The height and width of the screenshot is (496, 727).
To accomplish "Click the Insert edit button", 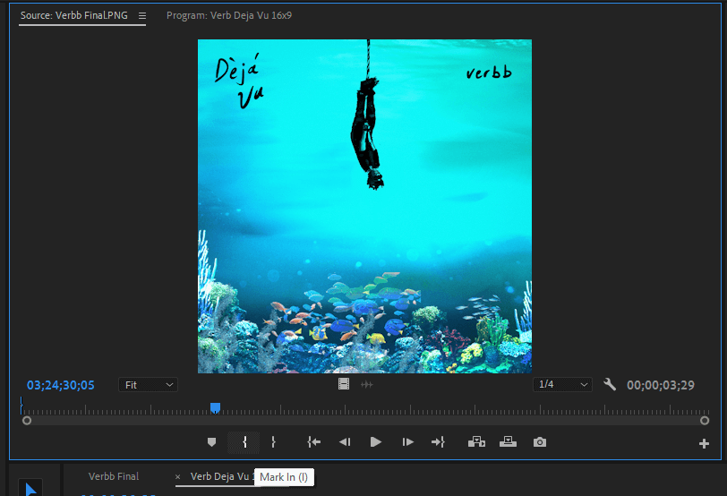I will pyautogui.click(x=476, y=442).
